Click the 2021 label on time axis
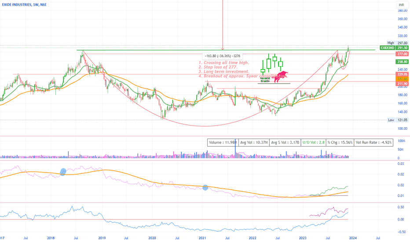 pyautogui.click(x=202, y=238)
